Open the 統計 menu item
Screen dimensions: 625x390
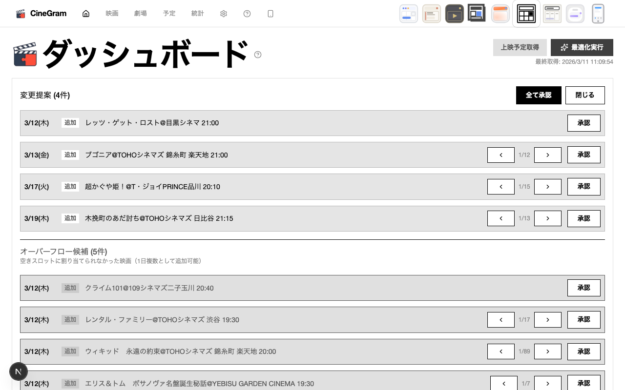click(198, 14)
